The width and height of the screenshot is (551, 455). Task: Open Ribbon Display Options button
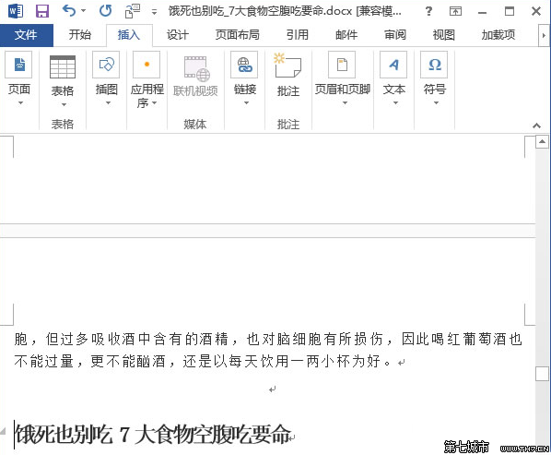pyautogui.click(x=455, y=11)
